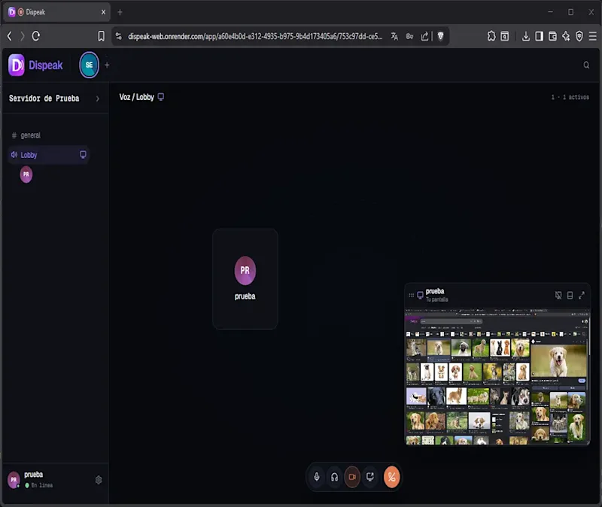Screen dimensions: 602x507
Task: Open the shared screen thumbnail
Action: coord(497,376)
